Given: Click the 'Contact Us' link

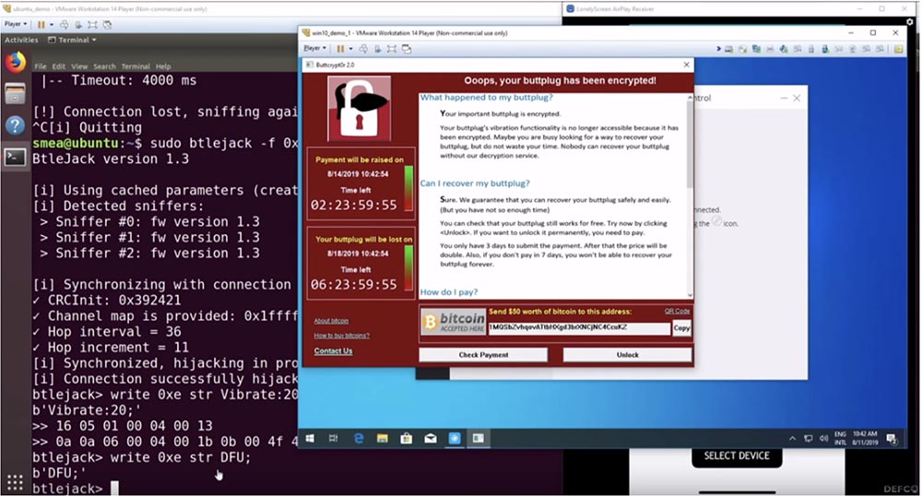Looking at the screenshot, I should click(333, 351).
